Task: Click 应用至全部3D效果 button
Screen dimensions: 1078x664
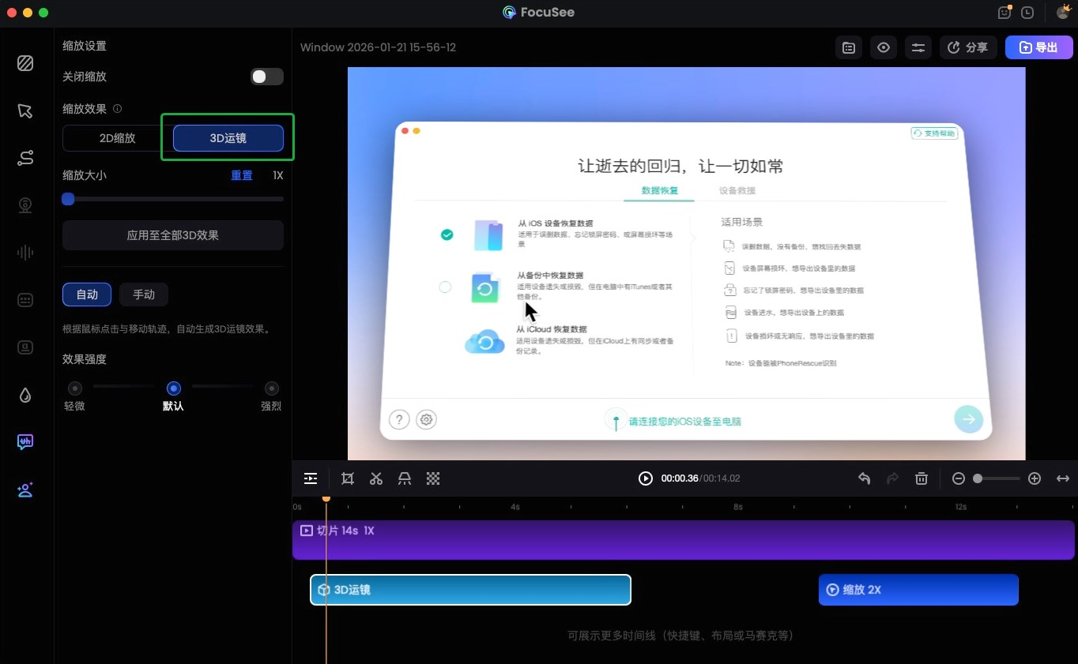Action: (x=173, y=235)
